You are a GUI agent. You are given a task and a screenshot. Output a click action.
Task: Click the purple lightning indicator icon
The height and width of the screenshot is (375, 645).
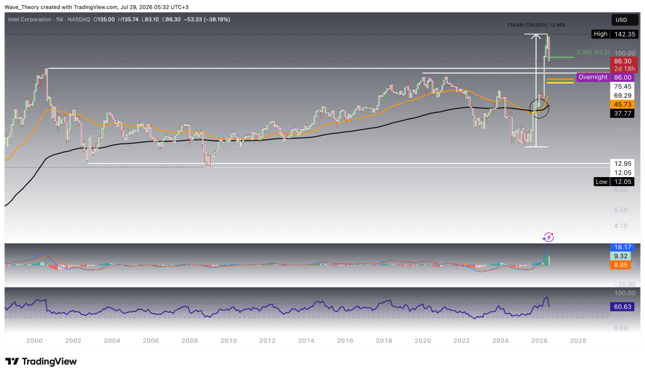(x=548, y=237)
